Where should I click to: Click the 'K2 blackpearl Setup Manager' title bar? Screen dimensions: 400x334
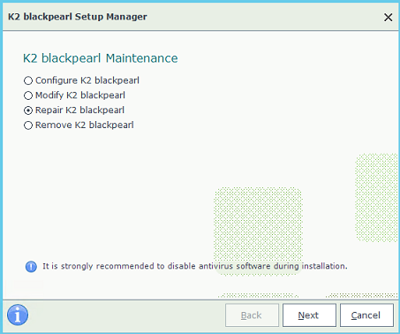tap(78, 17)
